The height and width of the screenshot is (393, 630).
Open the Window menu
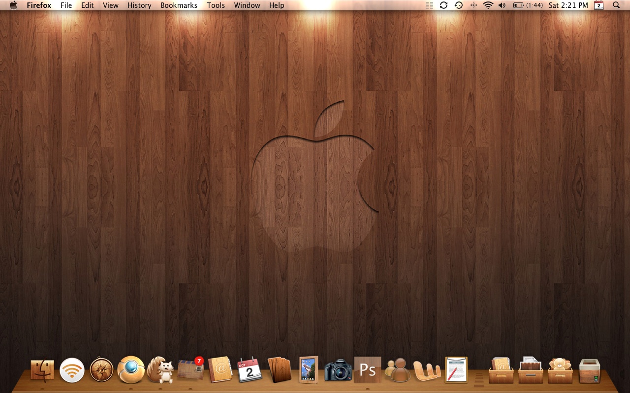(247, 5)
